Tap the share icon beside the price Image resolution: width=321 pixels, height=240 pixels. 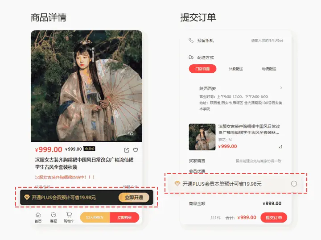tap(127, 150)
